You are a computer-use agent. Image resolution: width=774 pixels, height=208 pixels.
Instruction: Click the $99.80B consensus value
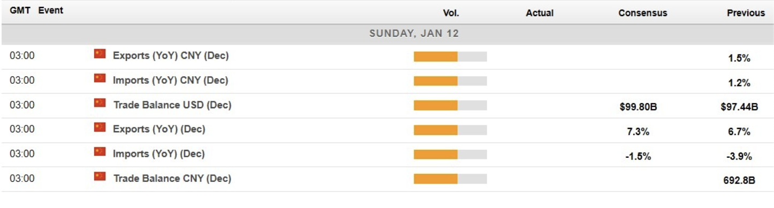coord(638,107)
